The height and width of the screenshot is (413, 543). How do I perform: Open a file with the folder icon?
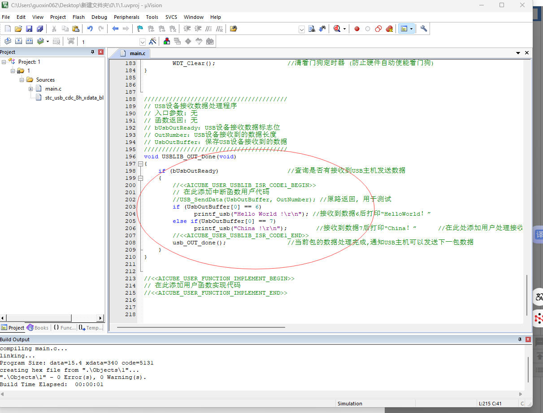click(18, 29)
